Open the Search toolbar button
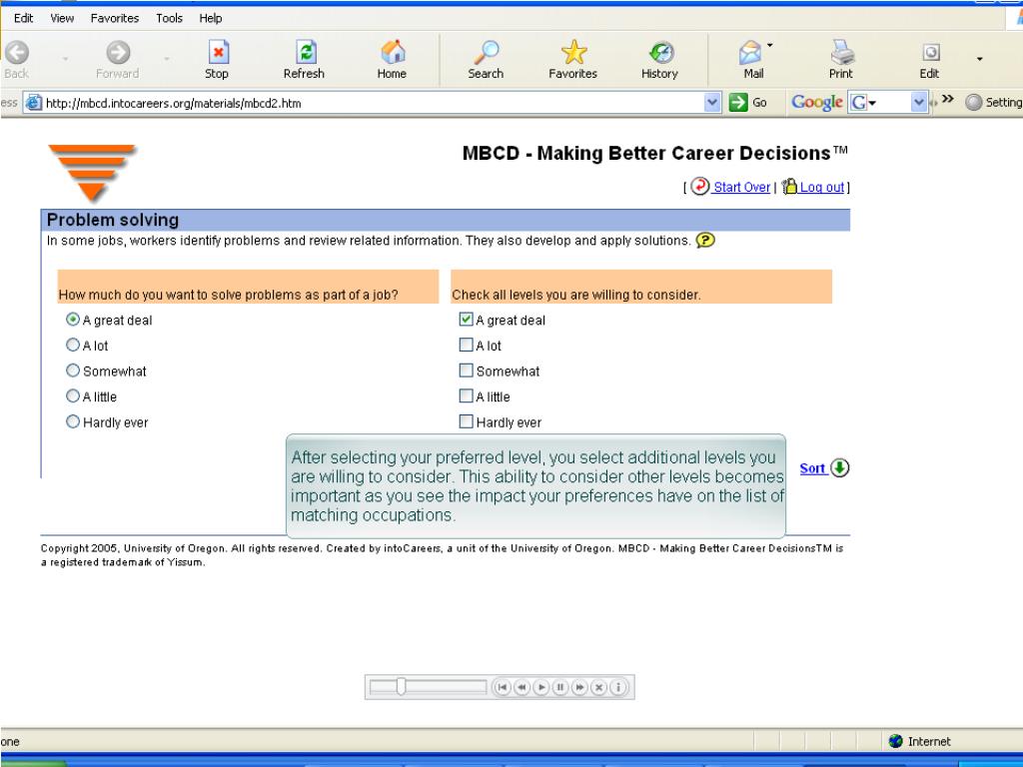Image resolution: width=1023 pixels, height=767 pixels. click(x=487, y=59)
